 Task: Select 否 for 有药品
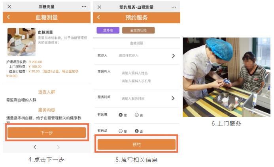point(137,131)
